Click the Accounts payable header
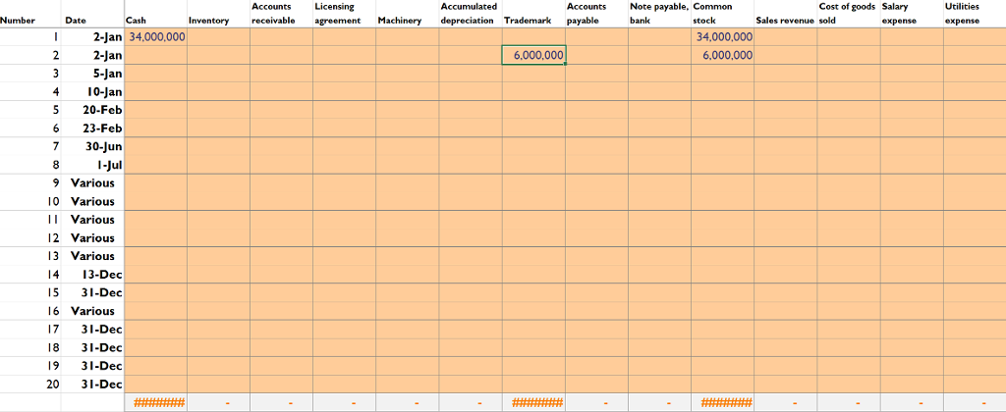Screen dimensions: 1006x412 (596, 14)
